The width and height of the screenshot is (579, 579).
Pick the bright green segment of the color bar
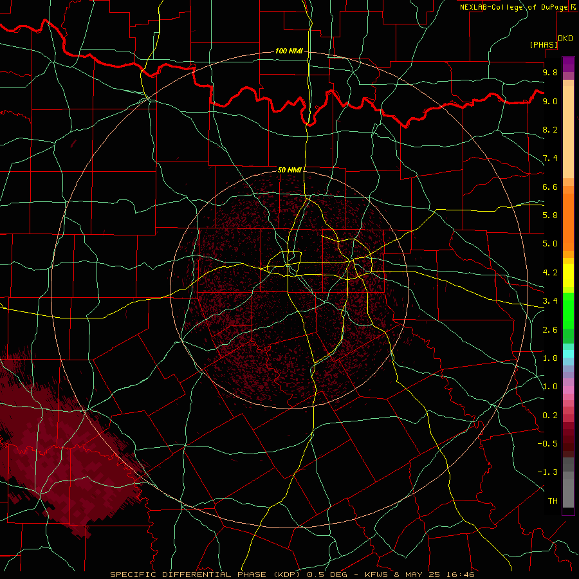568,310
